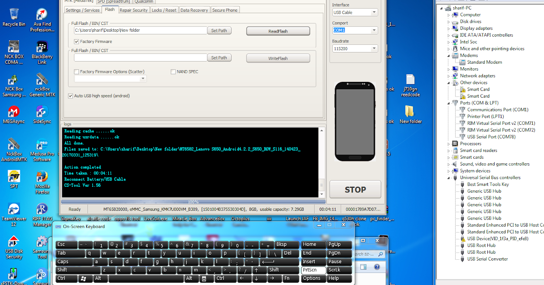The height and width of the screenshot is (285, 544).
Task: Open the Interface USB Cable dropdown
Action: [x=355, y=12]
